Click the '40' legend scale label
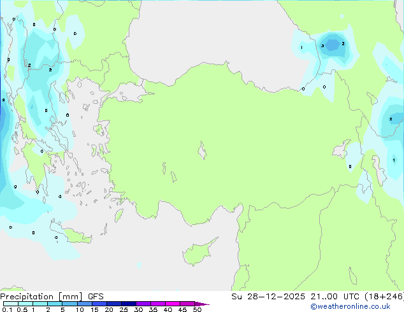The image size is (404, 312). pyautogui.click(x=168, y=309)
